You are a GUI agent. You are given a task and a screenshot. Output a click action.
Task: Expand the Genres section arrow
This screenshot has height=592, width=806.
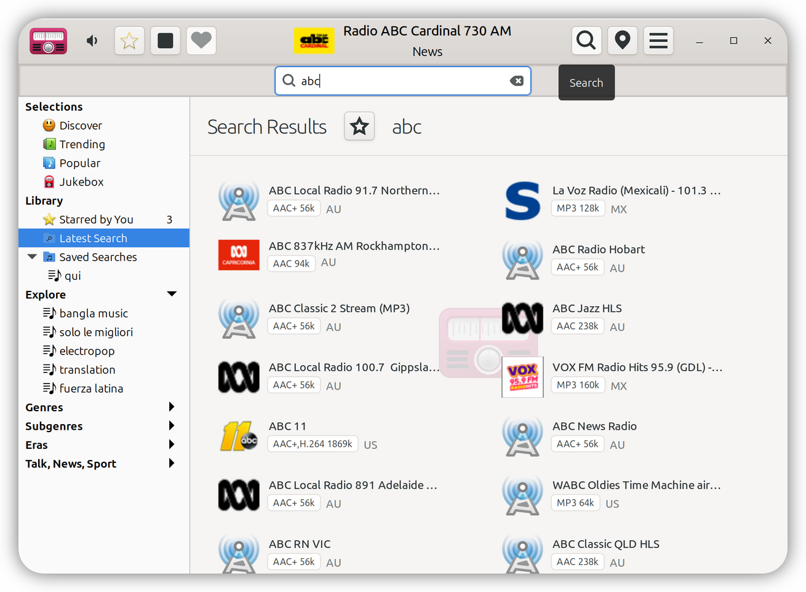(x=172, y=407)
